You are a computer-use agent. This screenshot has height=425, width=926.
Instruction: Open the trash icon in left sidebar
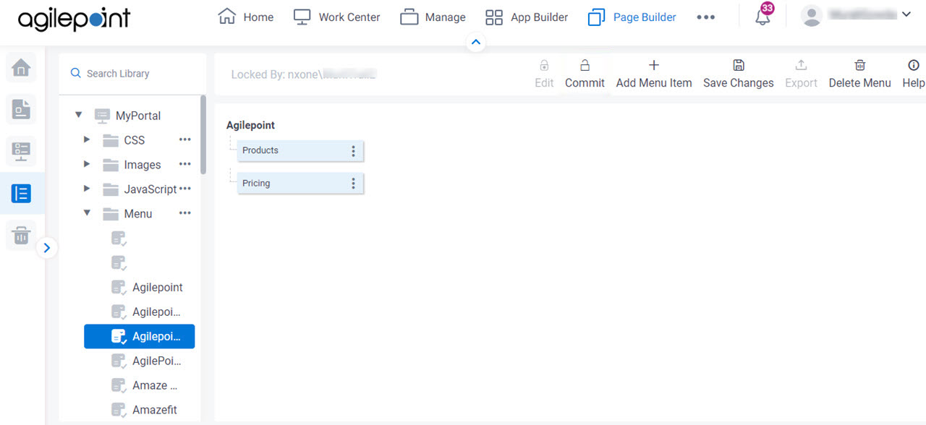(x=21, y=235)
